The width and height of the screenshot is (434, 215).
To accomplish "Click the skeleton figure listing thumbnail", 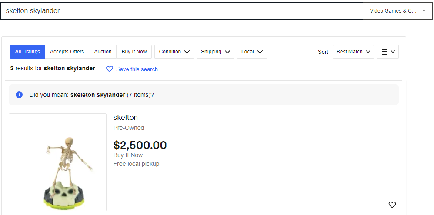I will [x=57, y=162].
